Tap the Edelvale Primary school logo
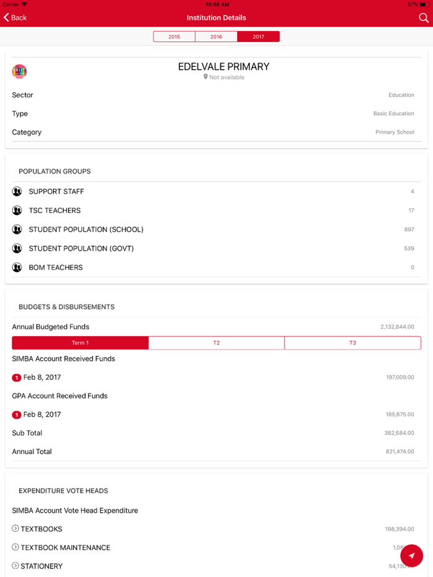The image size is (433, 577). click(x=20, y=71)
